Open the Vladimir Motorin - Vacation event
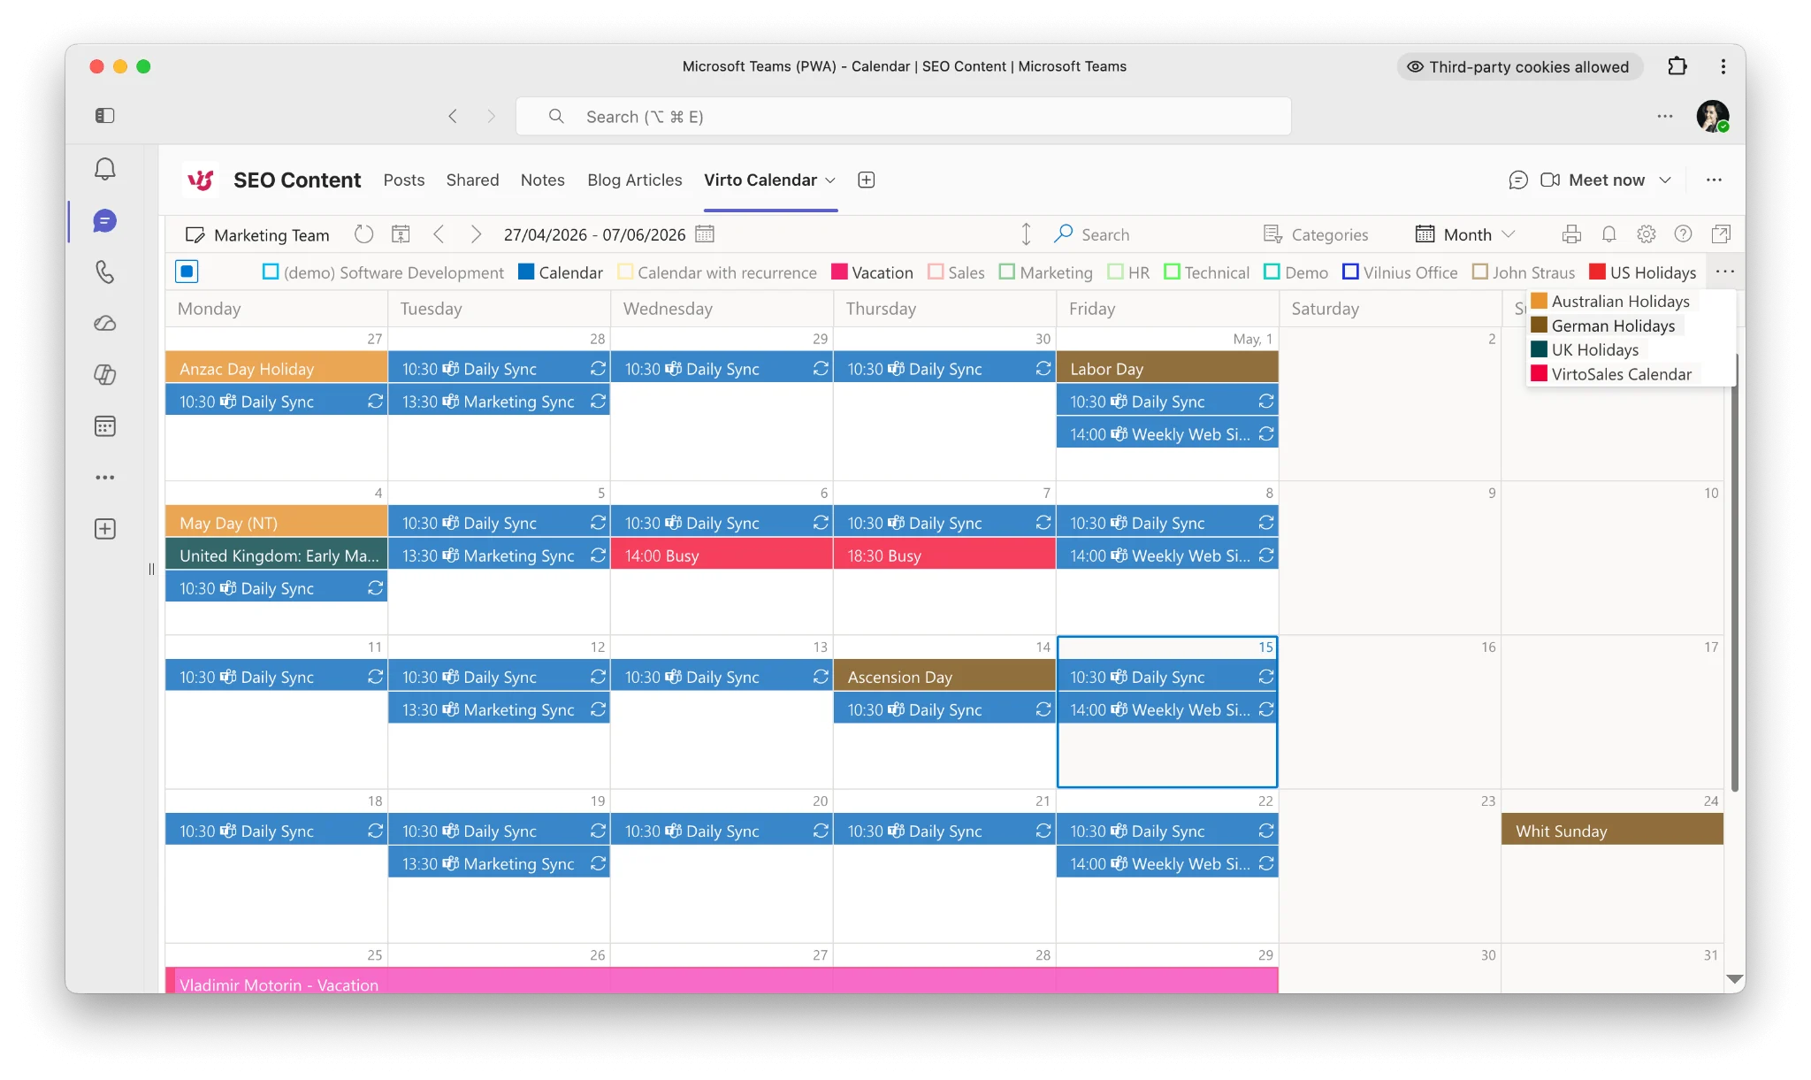Image resolution: width=1811 pixels, height=1080 pixels. click(722, 980)
